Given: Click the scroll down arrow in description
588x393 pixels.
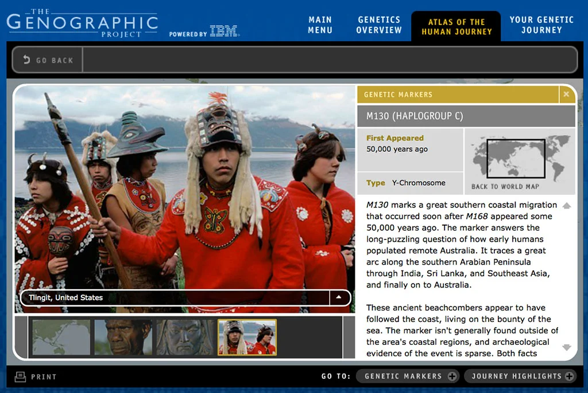Looking at the screenshot, I should click(567, 347).
